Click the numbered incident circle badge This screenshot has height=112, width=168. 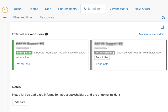coord(5,10)
